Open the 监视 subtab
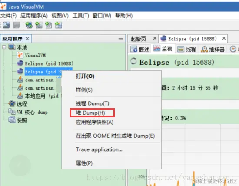 tap(163, 49)
